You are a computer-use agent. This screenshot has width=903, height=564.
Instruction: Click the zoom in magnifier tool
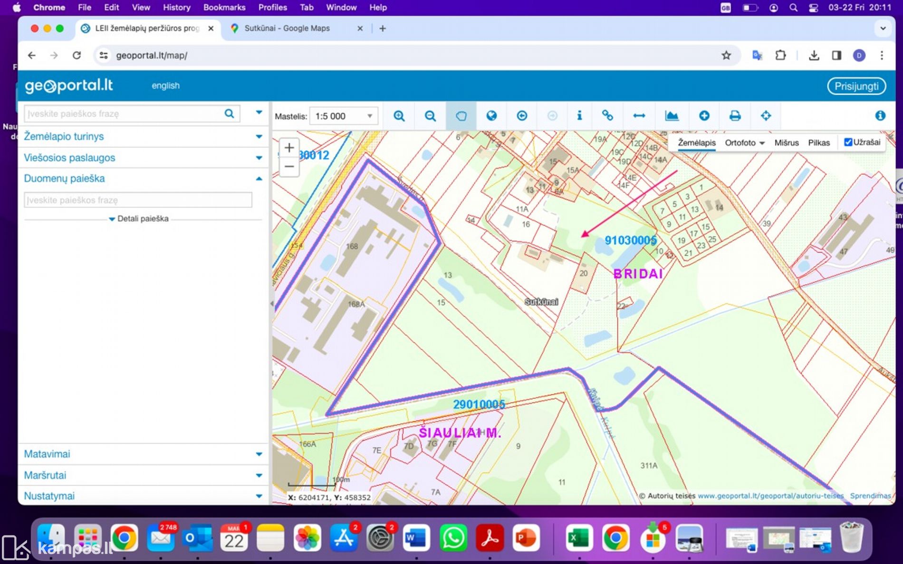(399, 116)
